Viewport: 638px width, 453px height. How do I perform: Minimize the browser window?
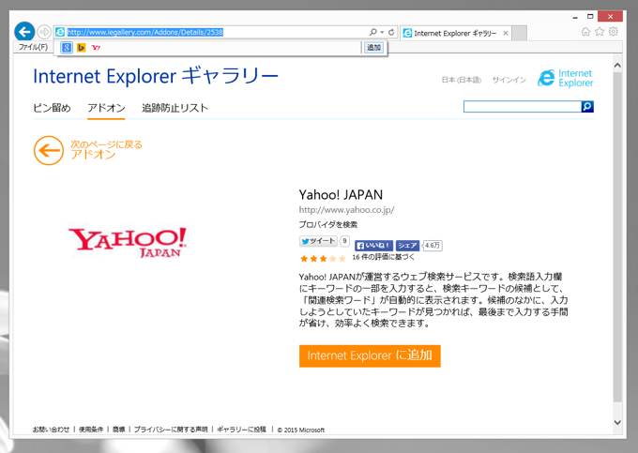(575, 17)
